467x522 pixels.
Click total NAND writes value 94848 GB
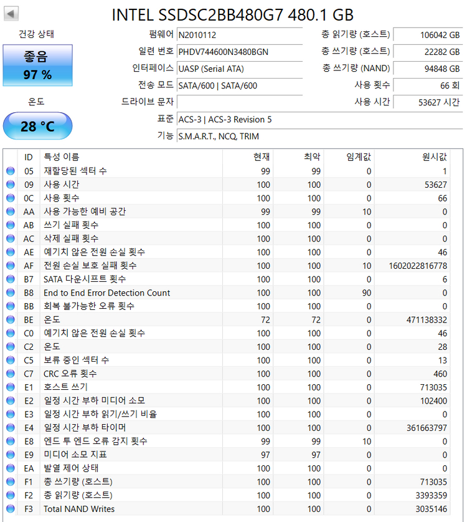click(428, 69)
